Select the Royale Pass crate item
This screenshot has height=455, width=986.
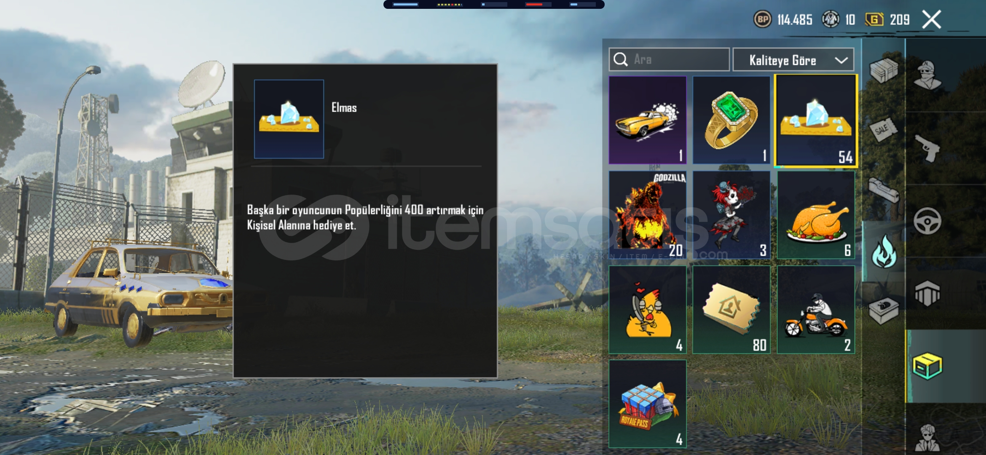[x=647, y=404]
